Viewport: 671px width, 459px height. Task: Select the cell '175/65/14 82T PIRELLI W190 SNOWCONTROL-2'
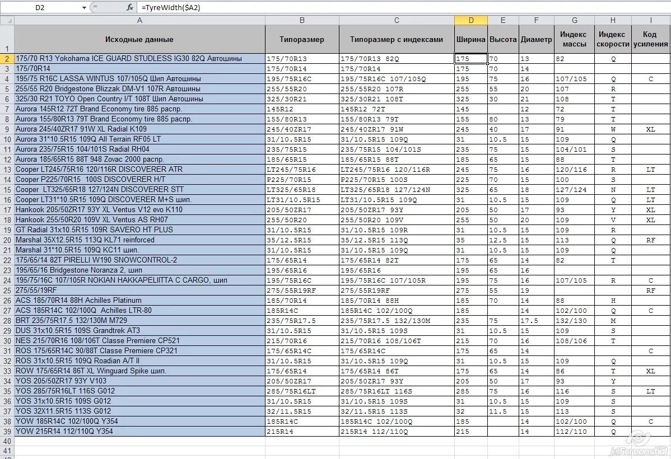coord(139,260)
